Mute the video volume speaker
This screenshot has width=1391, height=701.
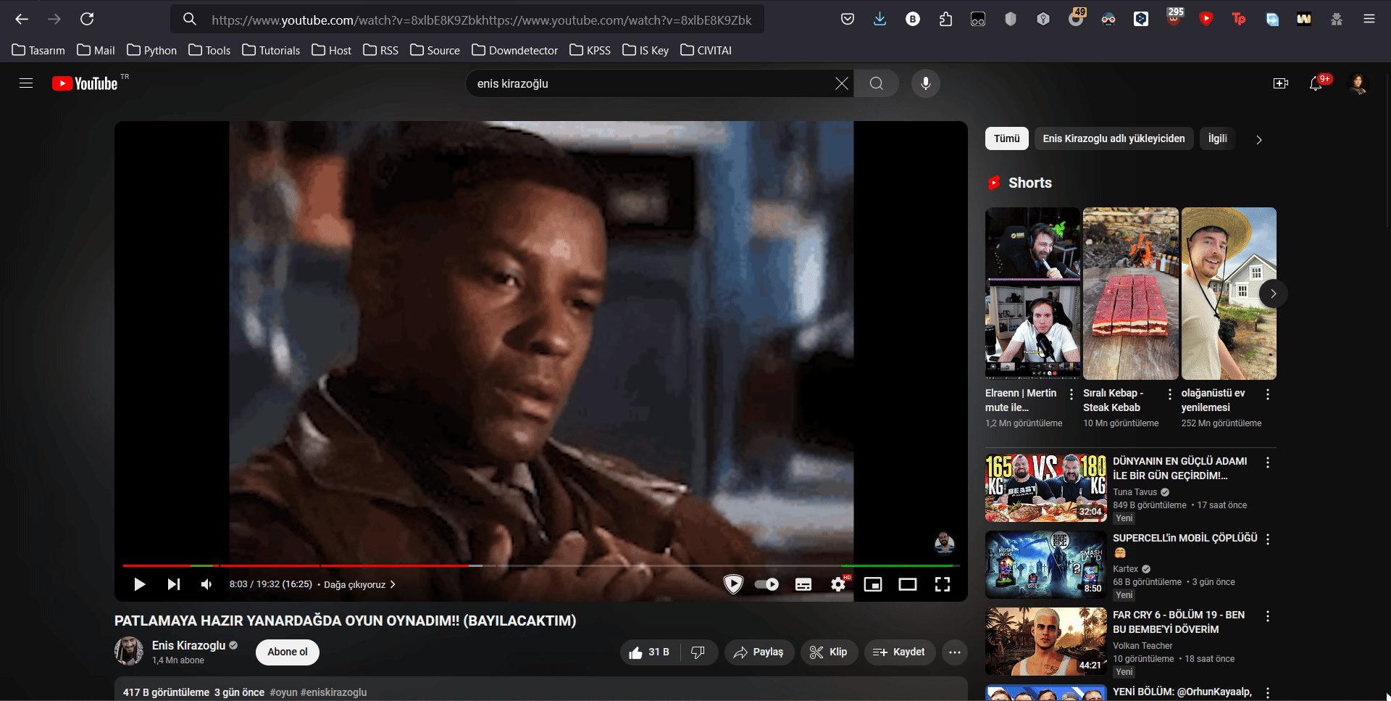coord(206,584)
